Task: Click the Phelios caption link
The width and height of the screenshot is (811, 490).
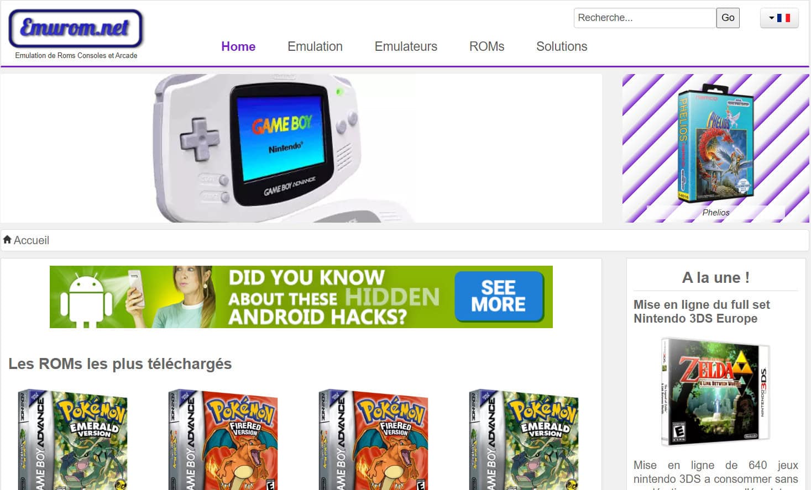Action: pyautogui.click(x=716, y=213)
